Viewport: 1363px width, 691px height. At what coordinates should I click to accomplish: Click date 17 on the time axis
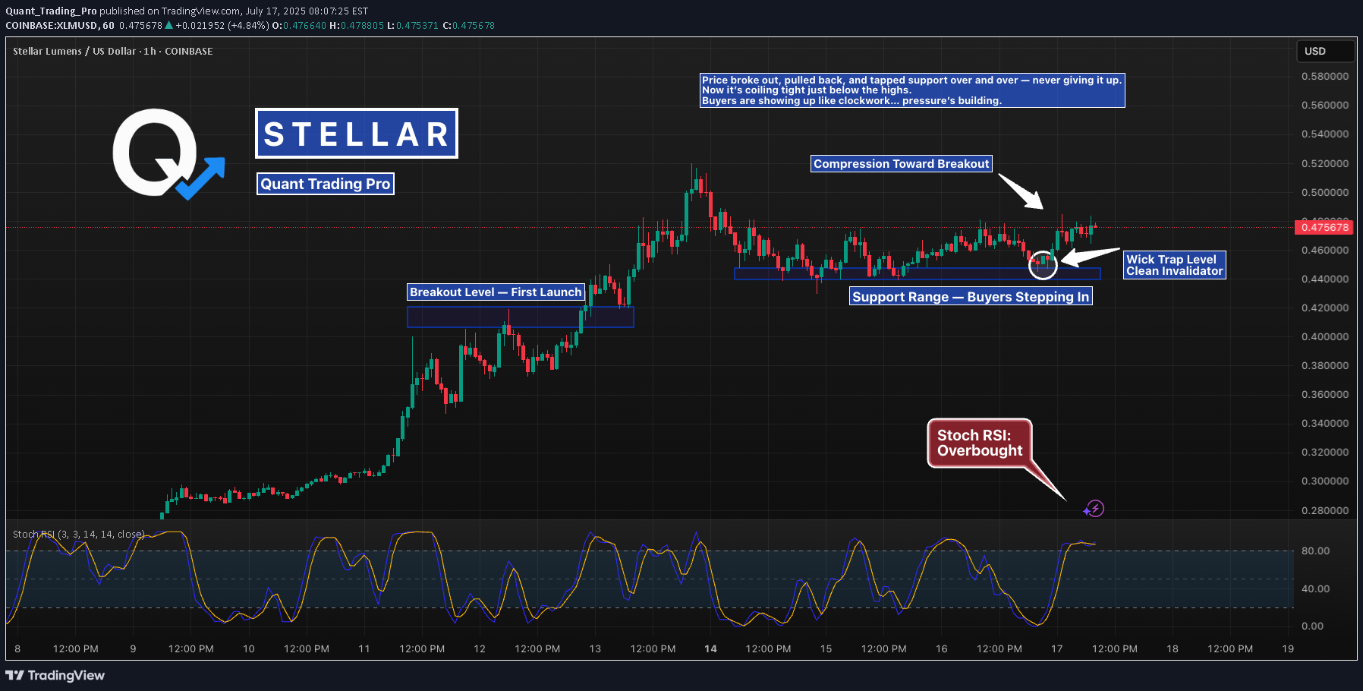point(1057,648)
